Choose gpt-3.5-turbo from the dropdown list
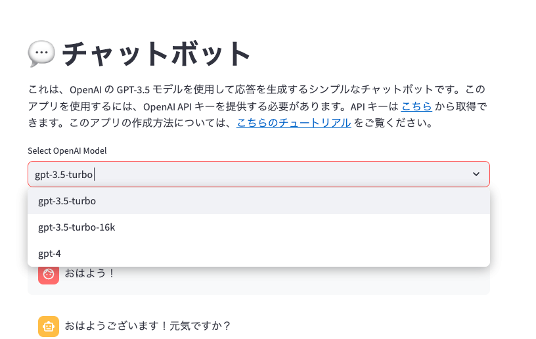This screenshot has height=339, width=536. (259, 201)
